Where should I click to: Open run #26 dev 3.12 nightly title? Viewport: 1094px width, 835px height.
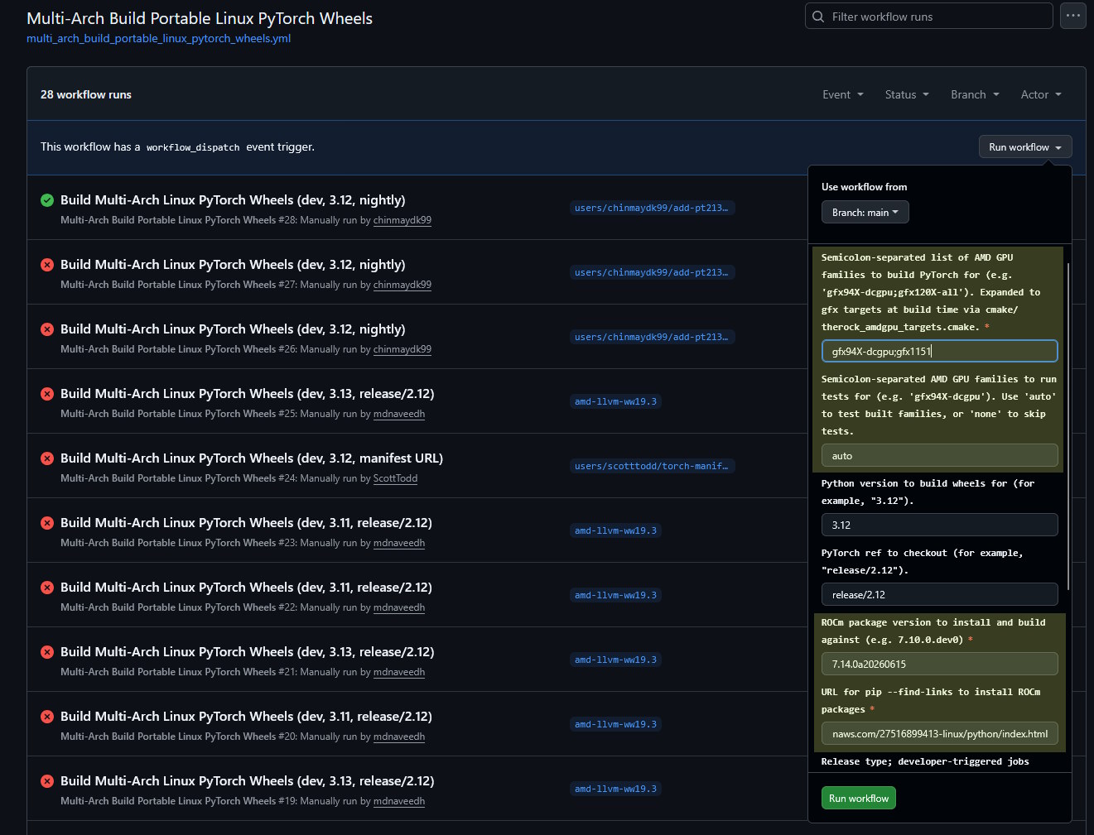pyautogui.click(x=233, y=329)
